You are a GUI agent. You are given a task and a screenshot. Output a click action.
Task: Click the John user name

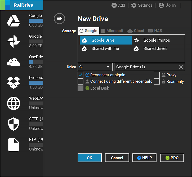point(171,5)
